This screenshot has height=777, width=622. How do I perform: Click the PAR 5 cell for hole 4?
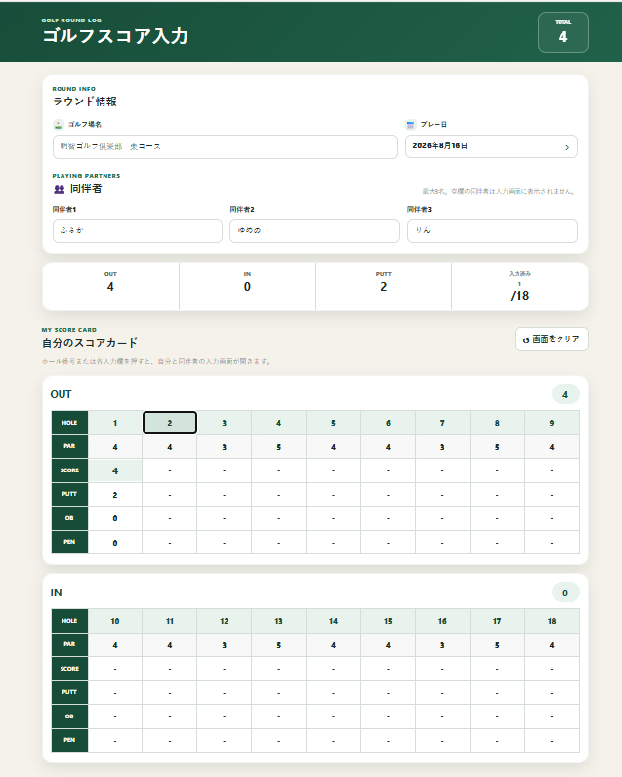(x=278, y=447)
